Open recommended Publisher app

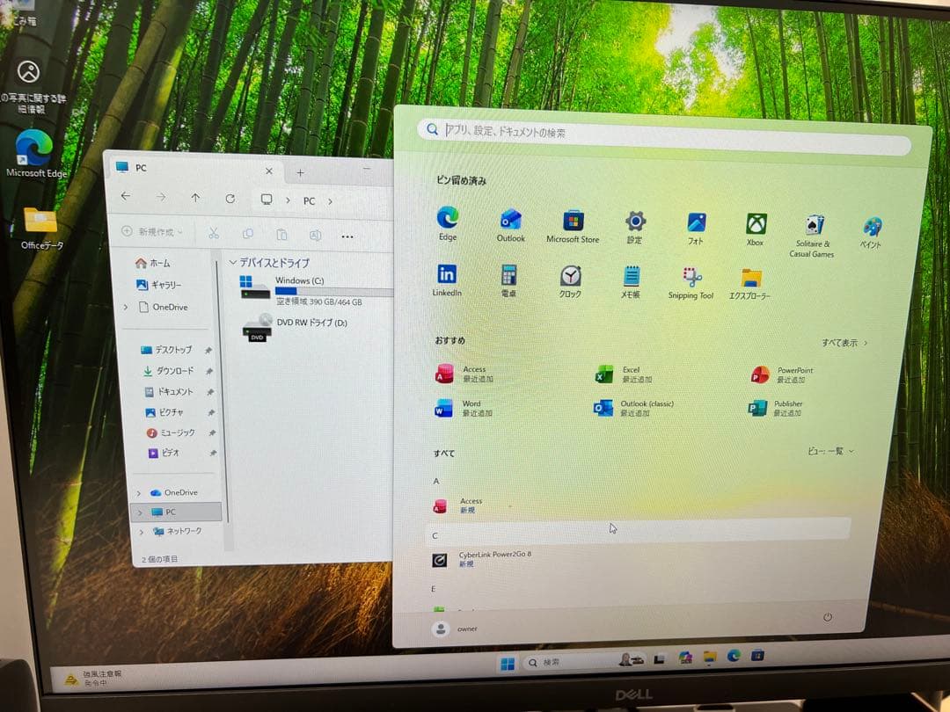click(775, 408)
